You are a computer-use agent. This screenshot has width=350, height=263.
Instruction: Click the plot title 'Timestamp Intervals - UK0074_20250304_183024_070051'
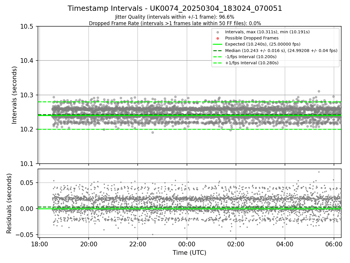[x=175, y=8]
